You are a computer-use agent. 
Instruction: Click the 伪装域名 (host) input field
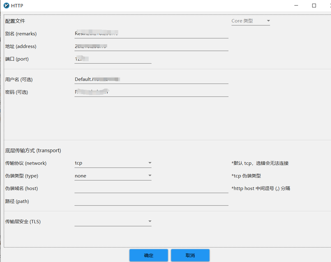tap(151, 189)
